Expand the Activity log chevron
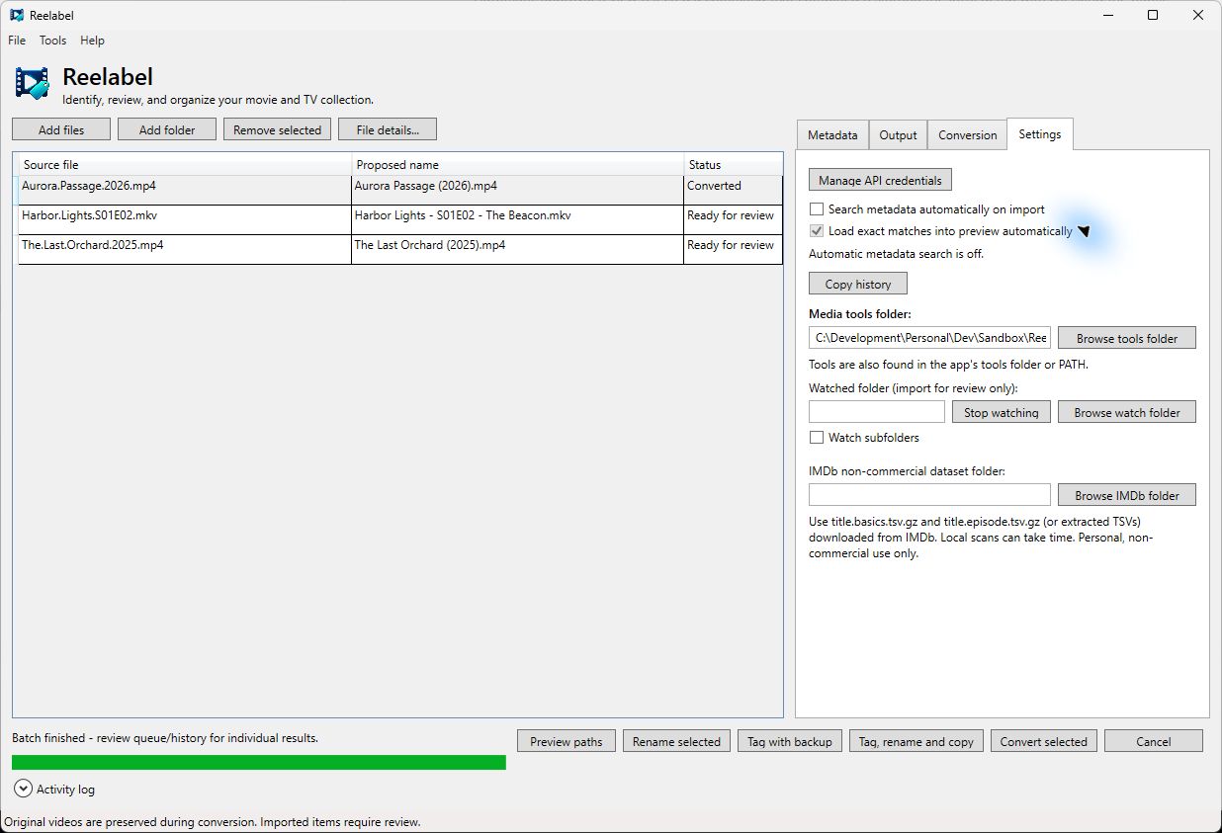 (24, 789)
